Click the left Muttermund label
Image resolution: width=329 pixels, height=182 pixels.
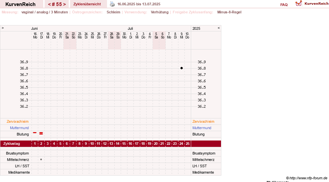(19, 128)
